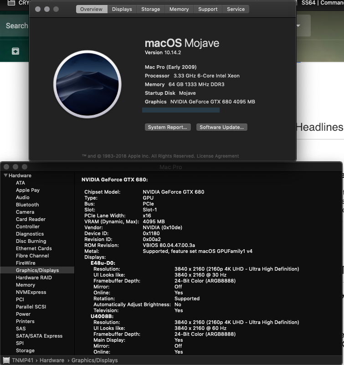344x365 pixels.
Task: Choose FireWire in the hardware list
Action: 26,263
